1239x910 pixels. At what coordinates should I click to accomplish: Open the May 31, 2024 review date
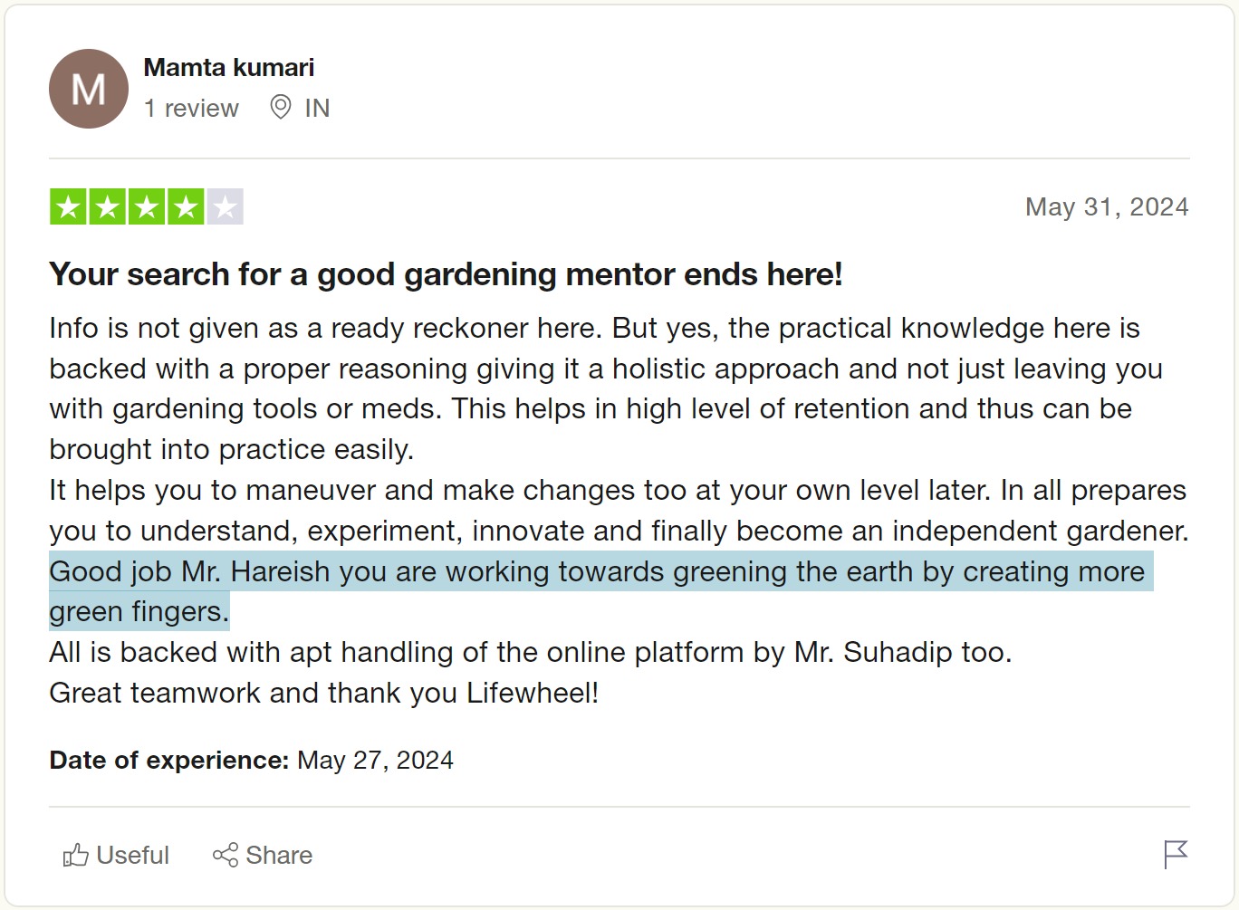click(x=1106, y=207)
